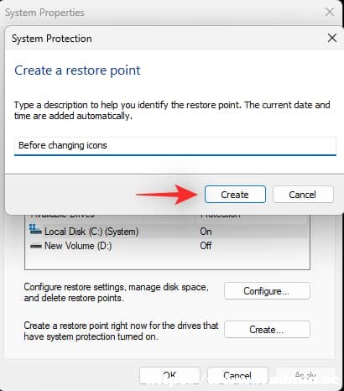
Task: Click the Off protection status for New Volume
Action: click(206, 246)
